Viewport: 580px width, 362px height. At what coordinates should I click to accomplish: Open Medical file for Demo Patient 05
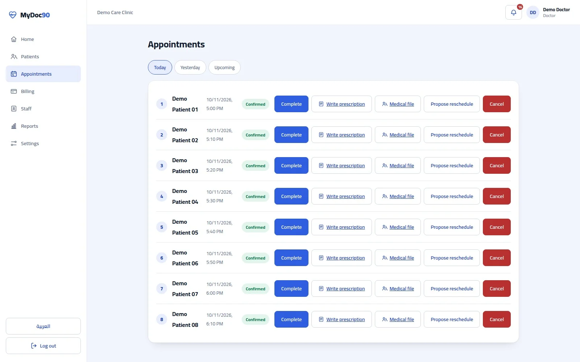[x=398, y=227]
